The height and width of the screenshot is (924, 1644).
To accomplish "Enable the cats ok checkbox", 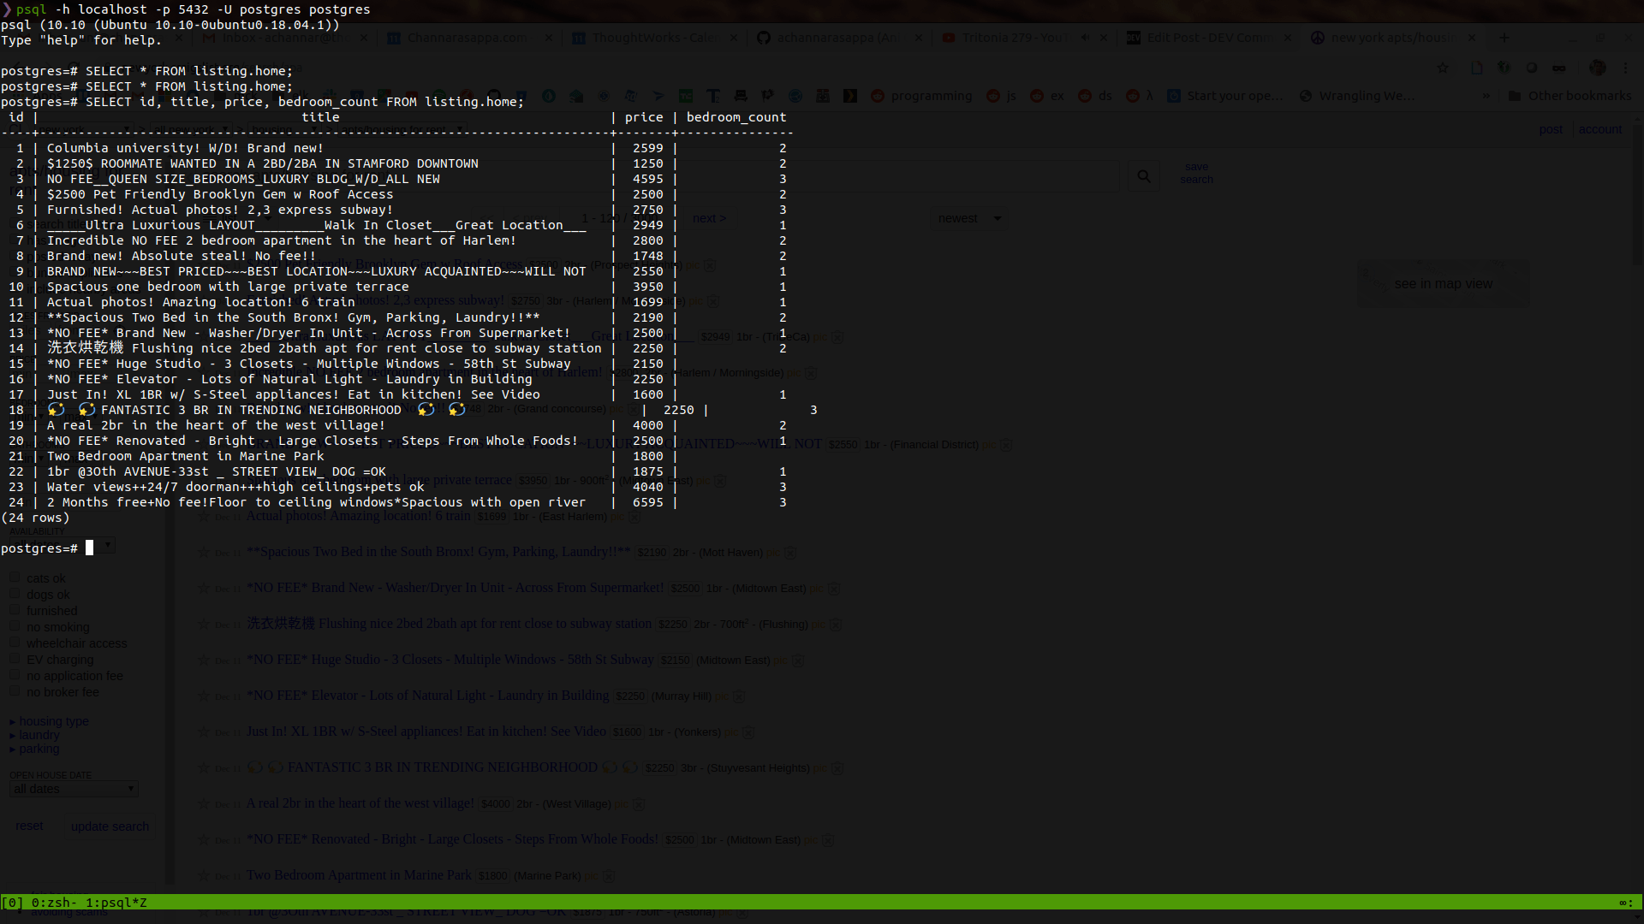I will pos(15,577).
